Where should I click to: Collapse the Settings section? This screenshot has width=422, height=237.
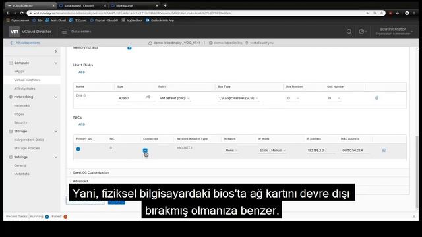56,157
